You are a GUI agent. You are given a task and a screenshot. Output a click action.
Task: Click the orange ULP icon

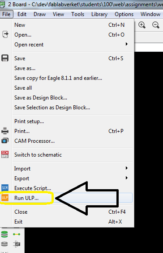5,198
